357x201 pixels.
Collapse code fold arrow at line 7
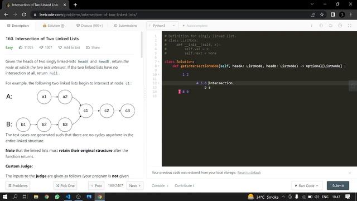coord(158,62)
